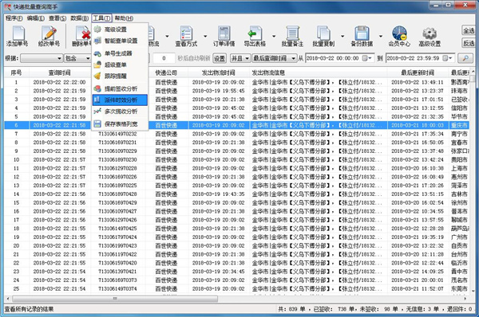479x317 pixels.
Task: Open the 数据(B) menu
Action: (x=79, y=18)
